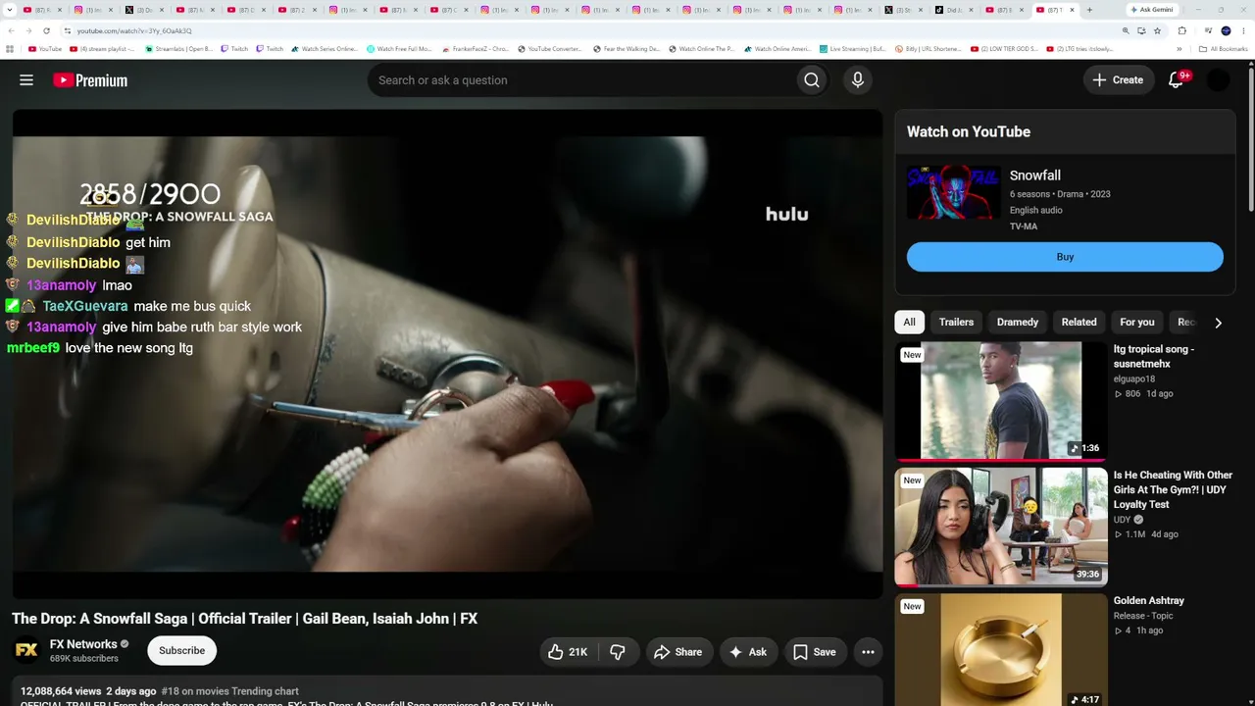Open the Chrome three-dot menu
Viewport: 1255px width, 706px height.
(1243, 30)
